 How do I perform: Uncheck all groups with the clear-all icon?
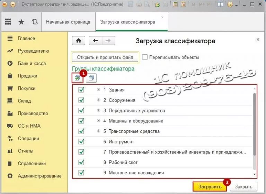click(91, 78)
